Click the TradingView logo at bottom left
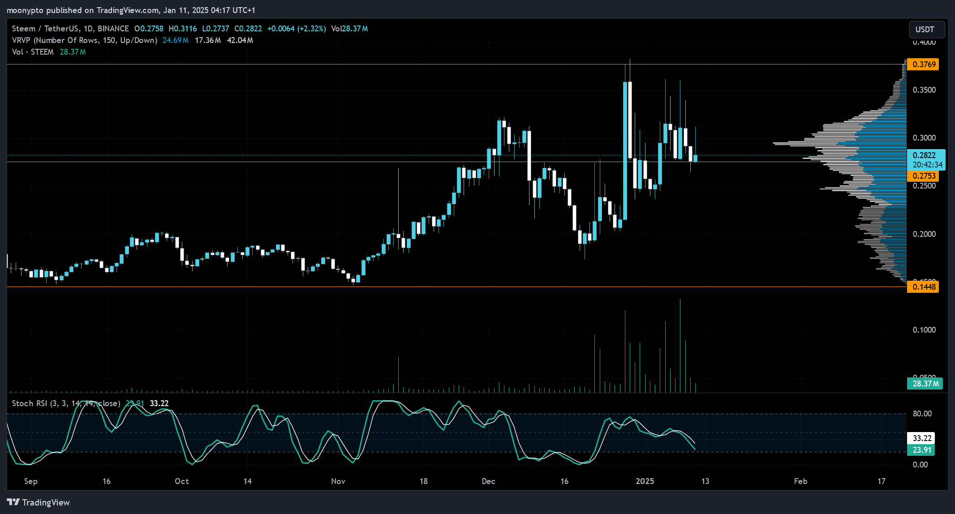 39,502
